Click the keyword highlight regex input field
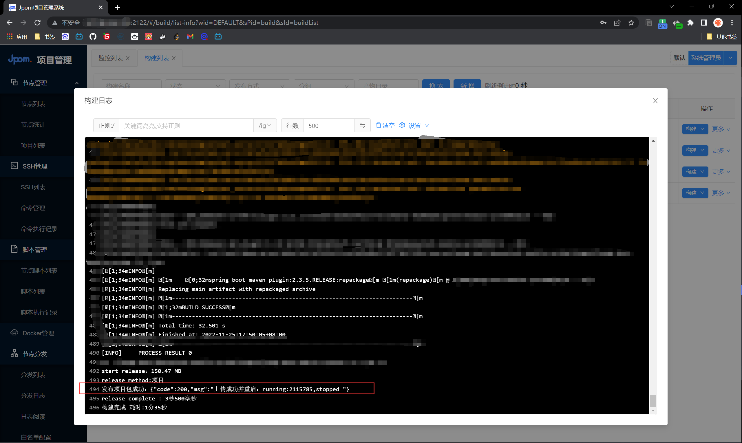 [x=186, y=125]
